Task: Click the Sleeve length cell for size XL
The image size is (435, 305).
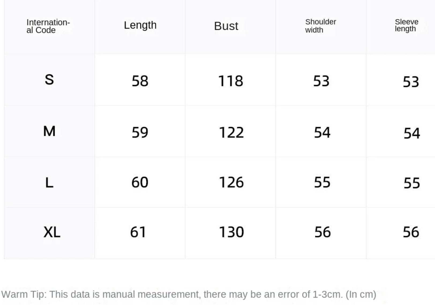Action: 411,232
